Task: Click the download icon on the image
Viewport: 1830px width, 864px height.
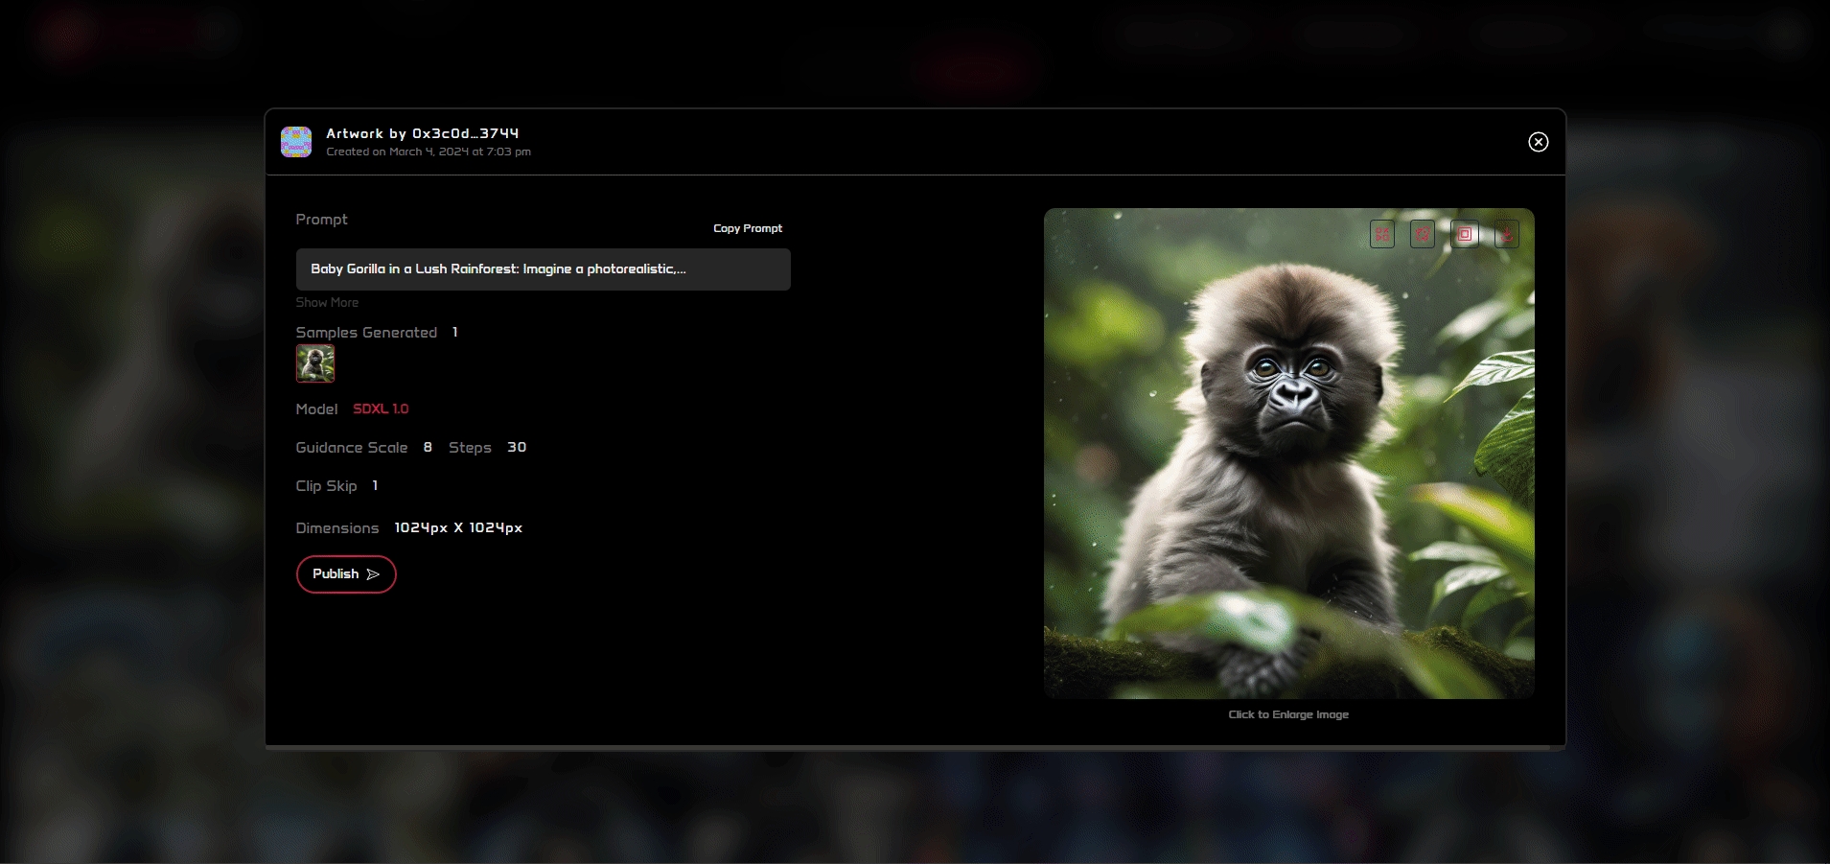Action: tap(1506, 234)
